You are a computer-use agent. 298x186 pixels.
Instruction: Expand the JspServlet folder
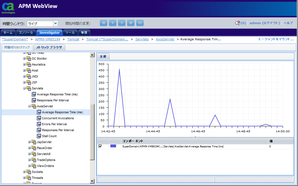30,142
